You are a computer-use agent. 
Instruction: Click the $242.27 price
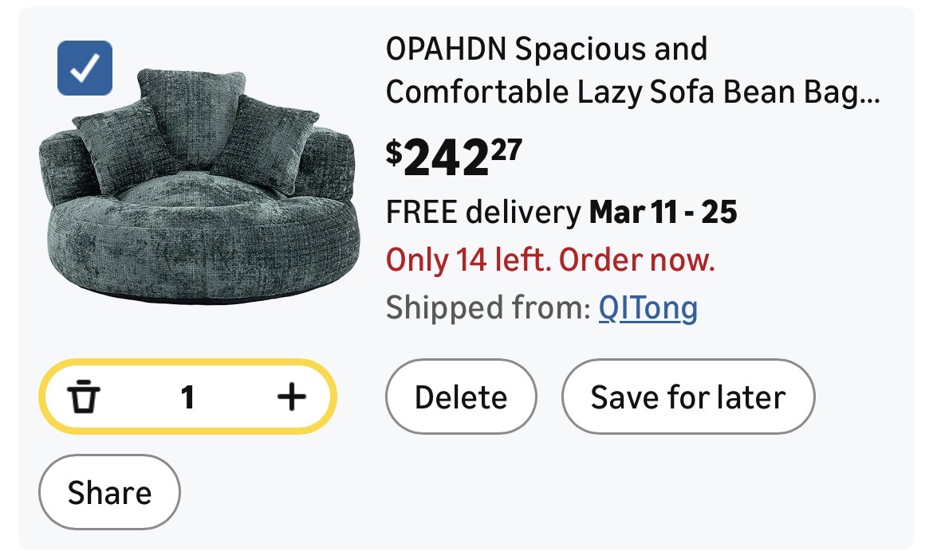(453, 157)
